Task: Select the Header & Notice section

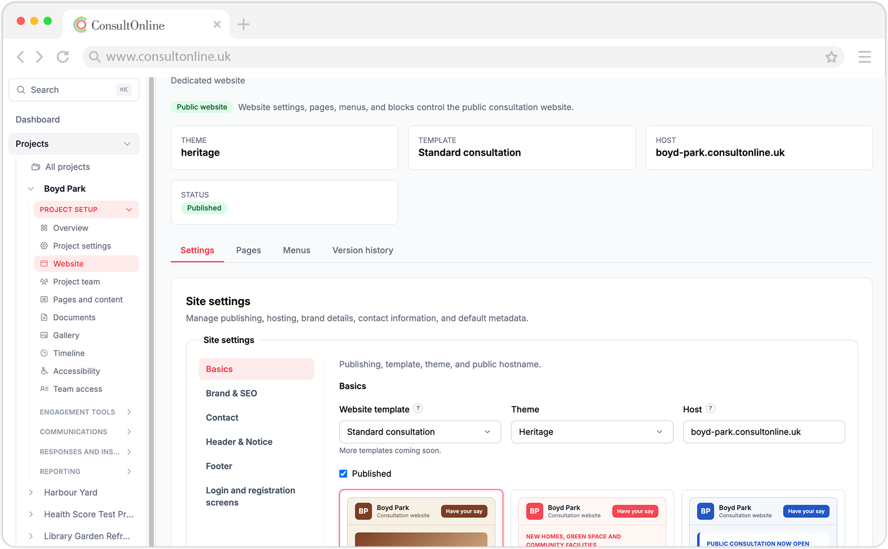Action: click(x=239, y=442)
